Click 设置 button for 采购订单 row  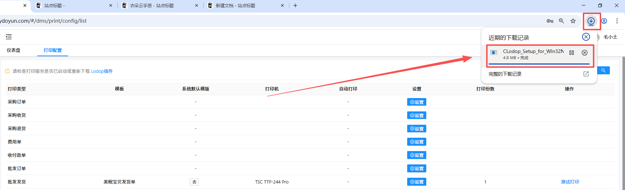click(x=417, y=102)
